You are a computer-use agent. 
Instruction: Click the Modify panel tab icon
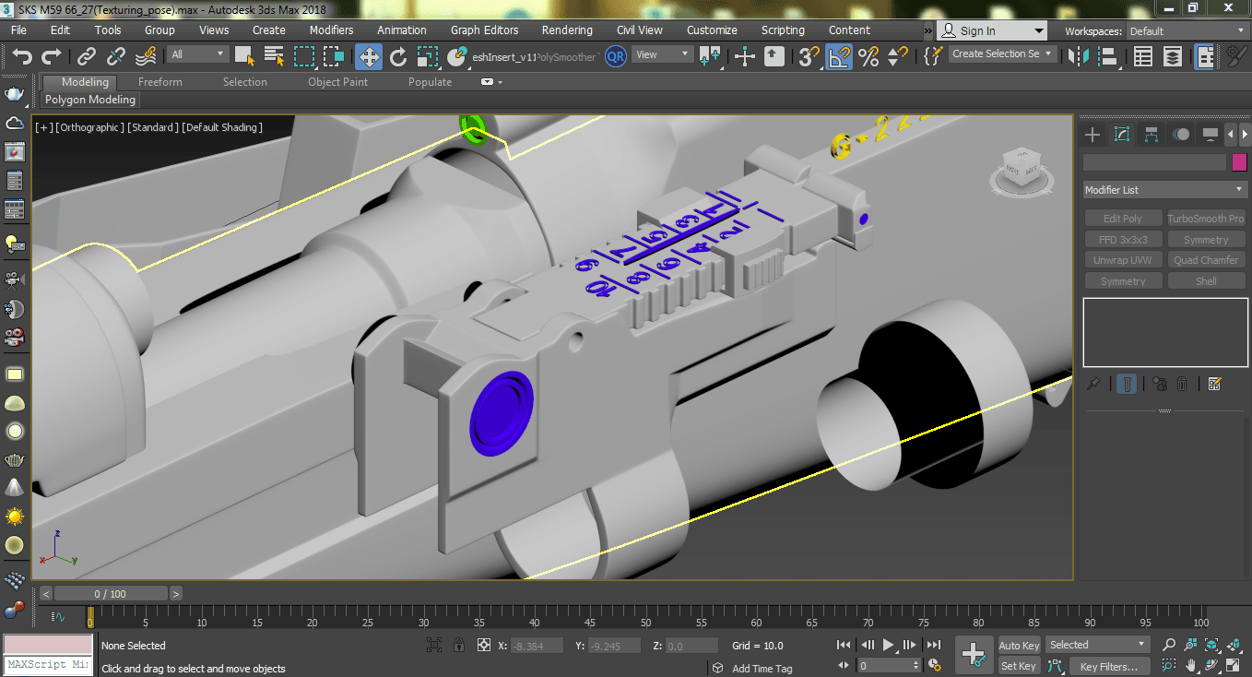tap(1122, 135)
